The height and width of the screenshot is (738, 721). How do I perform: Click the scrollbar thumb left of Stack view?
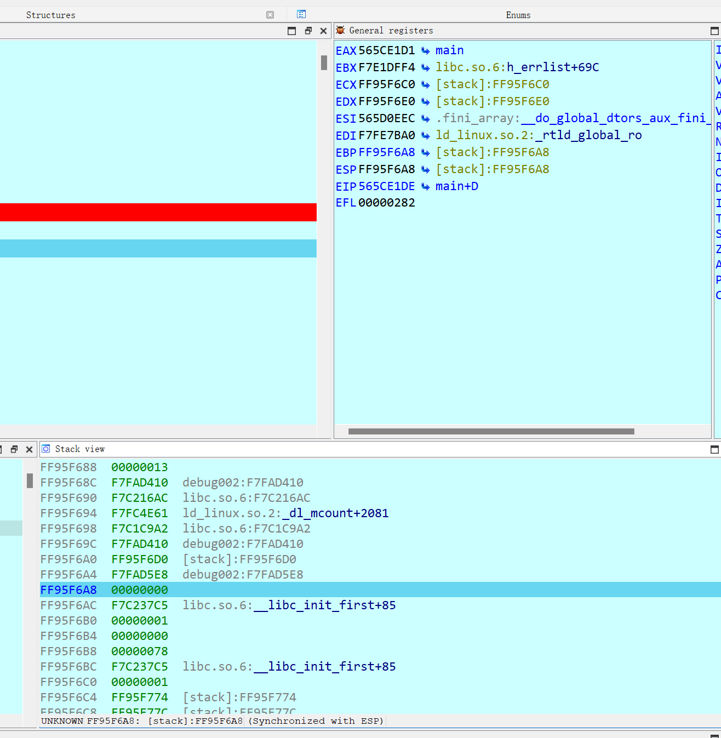[x=30, y=480]
